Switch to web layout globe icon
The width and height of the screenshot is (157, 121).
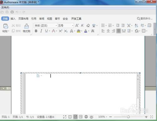(86, 117)
